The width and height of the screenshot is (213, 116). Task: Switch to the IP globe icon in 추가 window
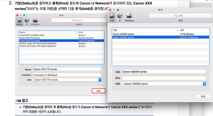120,17
